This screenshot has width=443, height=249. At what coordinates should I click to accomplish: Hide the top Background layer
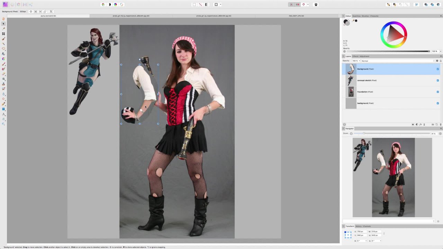437,69
